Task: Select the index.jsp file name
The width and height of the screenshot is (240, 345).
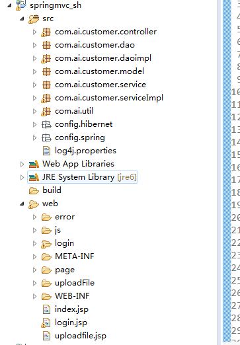Action: click(x=71, y=309)
